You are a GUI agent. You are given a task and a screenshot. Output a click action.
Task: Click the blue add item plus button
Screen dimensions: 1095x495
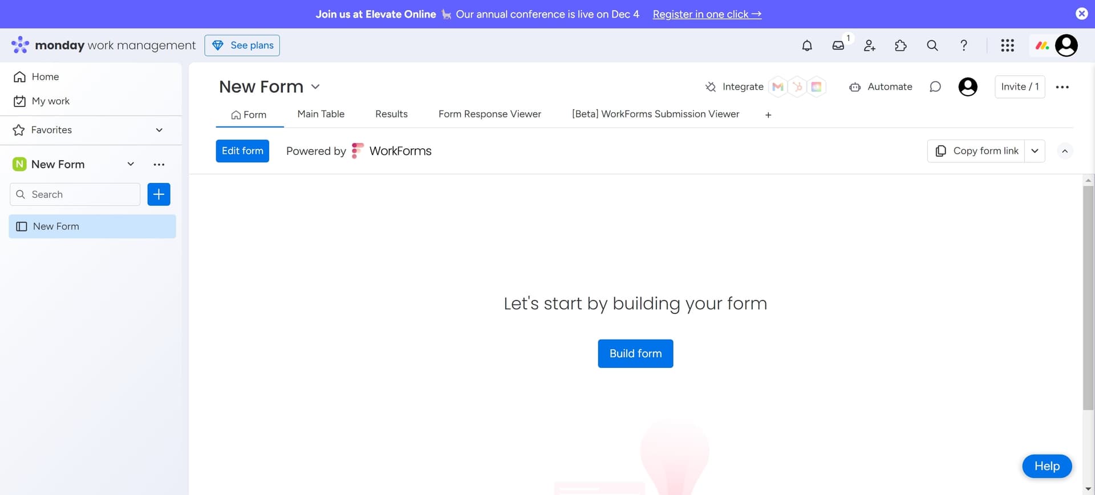pos(159,194)
